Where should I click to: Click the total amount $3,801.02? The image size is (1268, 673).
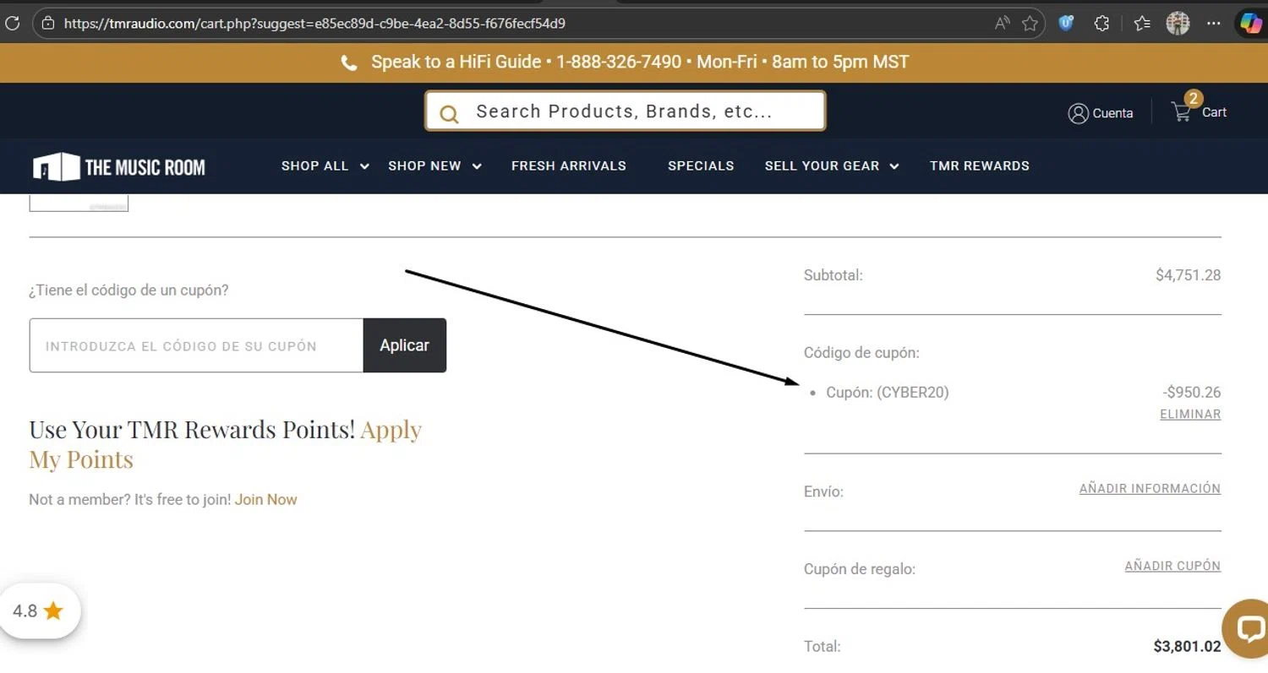click(x=1187, y=647)
